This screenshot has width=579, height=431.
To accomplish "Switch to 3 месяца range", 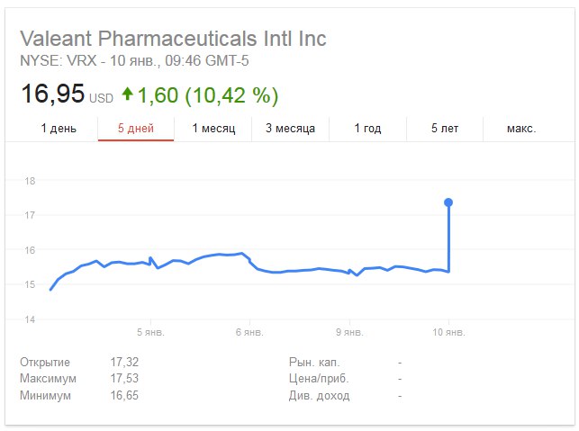I will point(290,129).
